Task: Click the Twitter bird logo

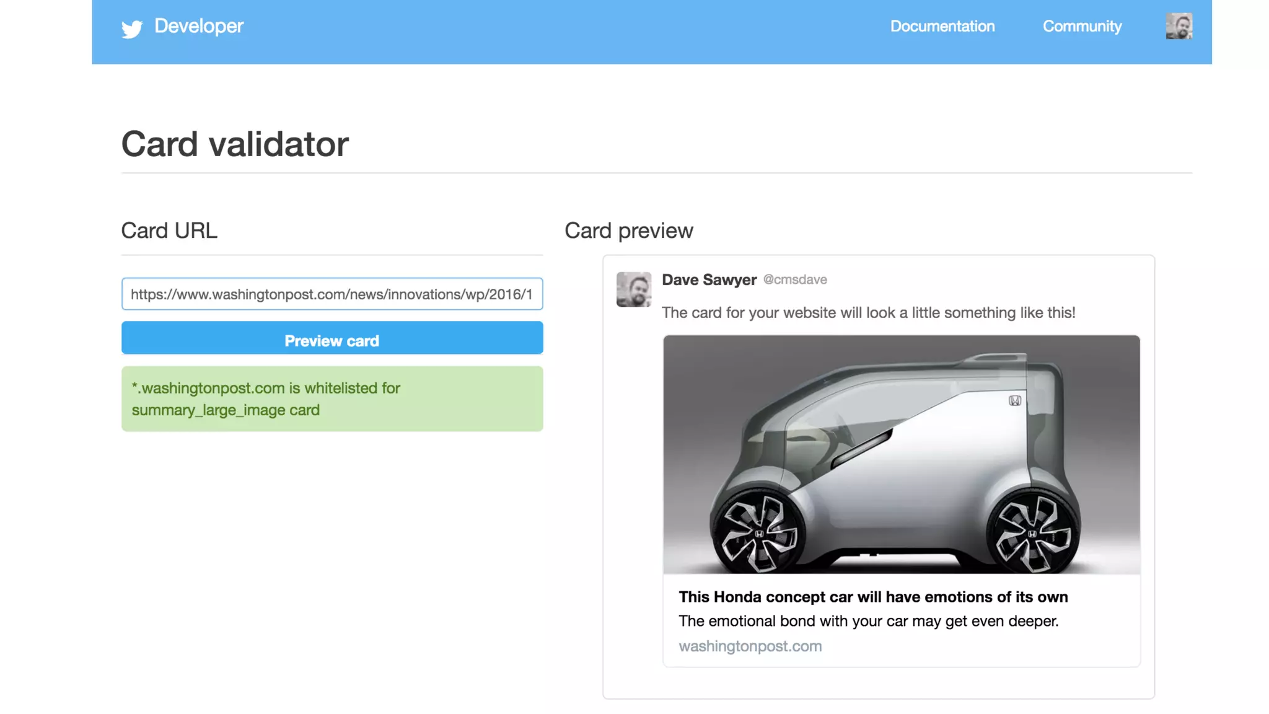Action: [x=131, y=29]
